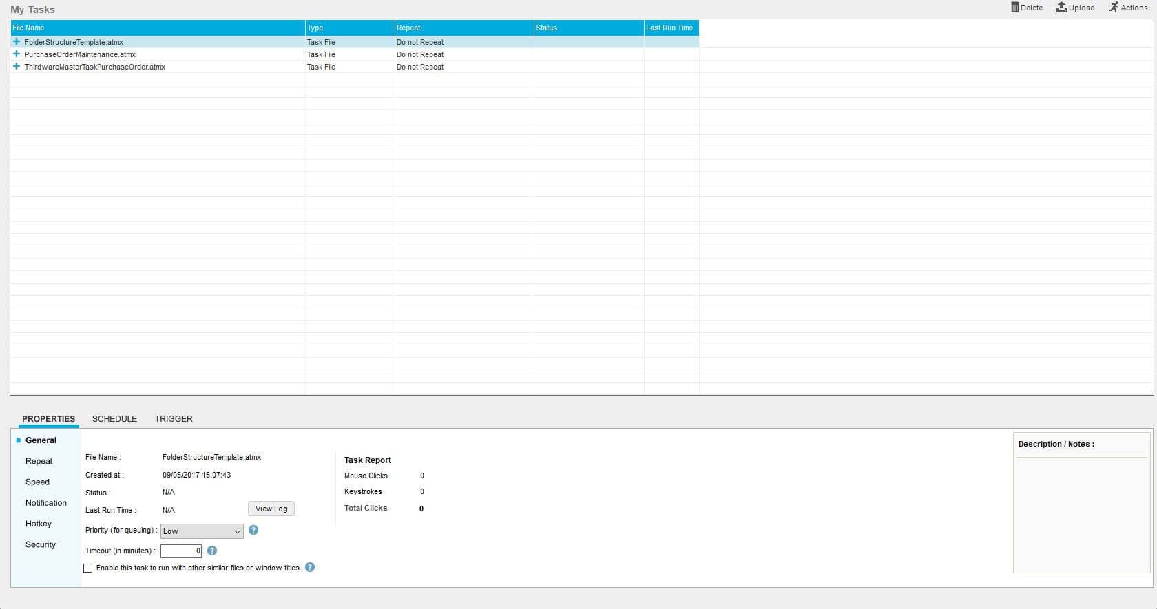Image resolution: width=1157 pixels, height=609 pixels.
Task: Open the Actions running-man icon
Action: pyautogui.click(x=1113, y=7)
